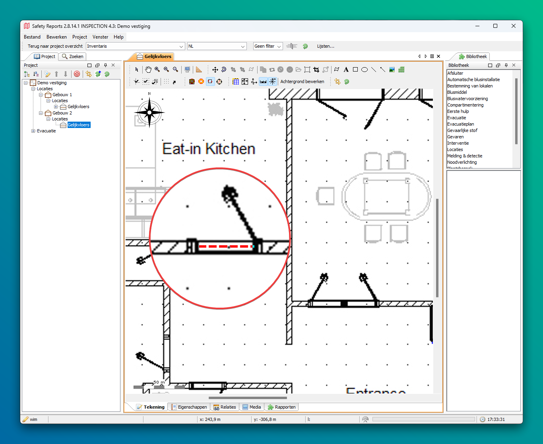Screen dimensions: 543x444
Task: Click the insert image icon
Action: (x=392, y=70)
